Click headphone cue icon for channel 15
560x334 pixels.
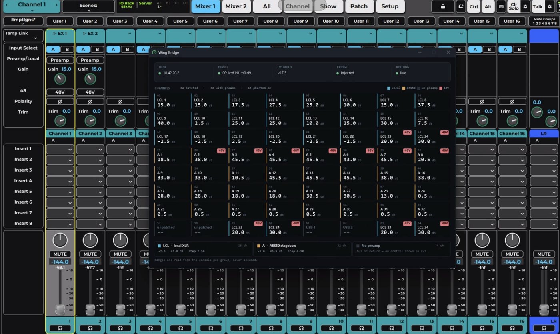point(482,328)
